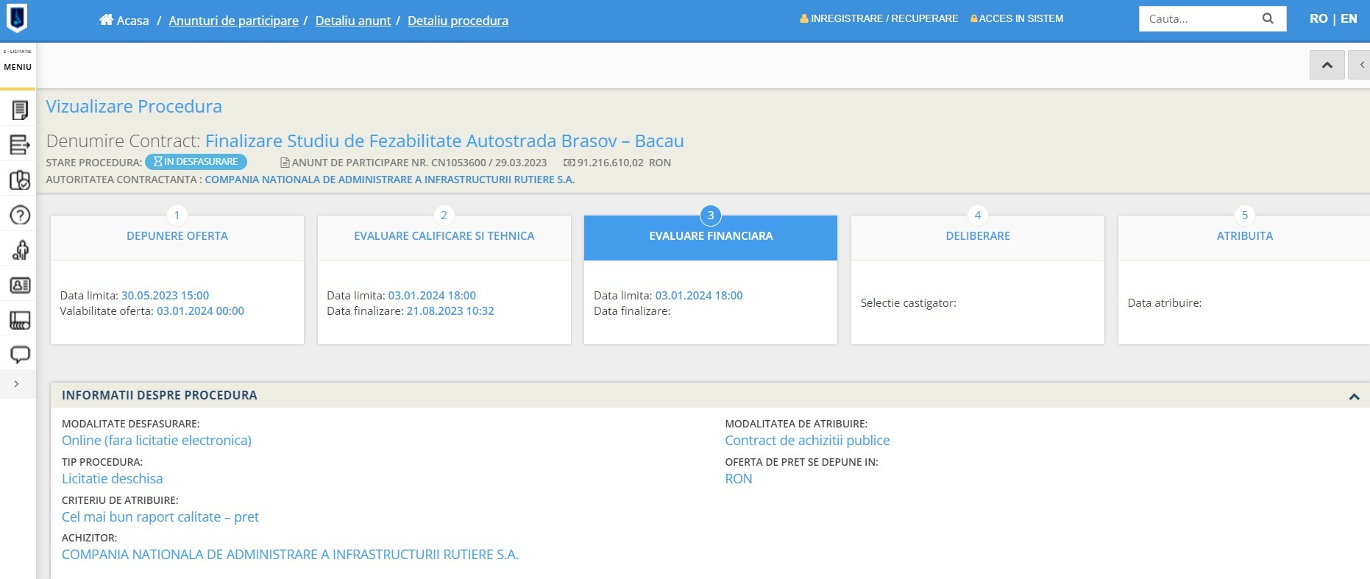Expand the sidebar with the right chevron
Image resolution: width=1370 pixels, height=579 pixels.
[x=16, y=384]
